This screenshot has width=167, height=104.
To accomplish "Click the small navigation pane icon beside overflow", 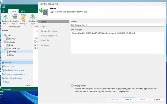I will click(29, 85).
